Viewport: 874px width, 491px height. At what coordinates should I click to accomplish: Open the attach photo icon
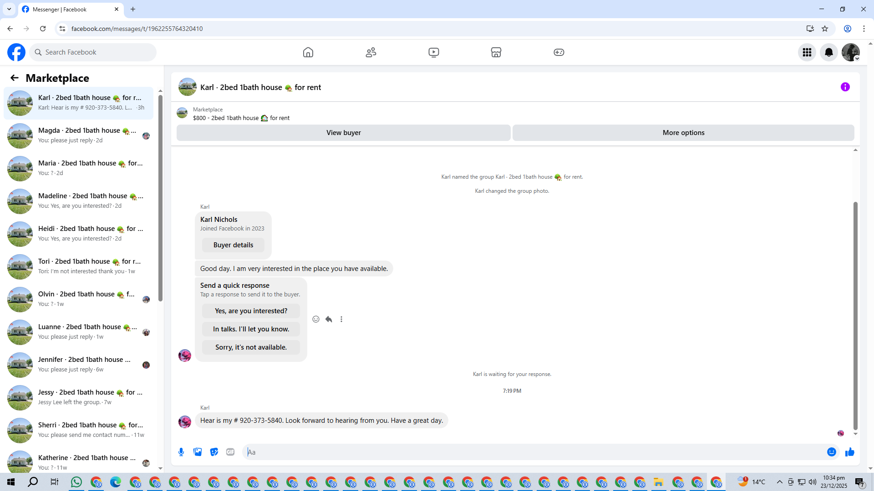(x=198, y=452)
